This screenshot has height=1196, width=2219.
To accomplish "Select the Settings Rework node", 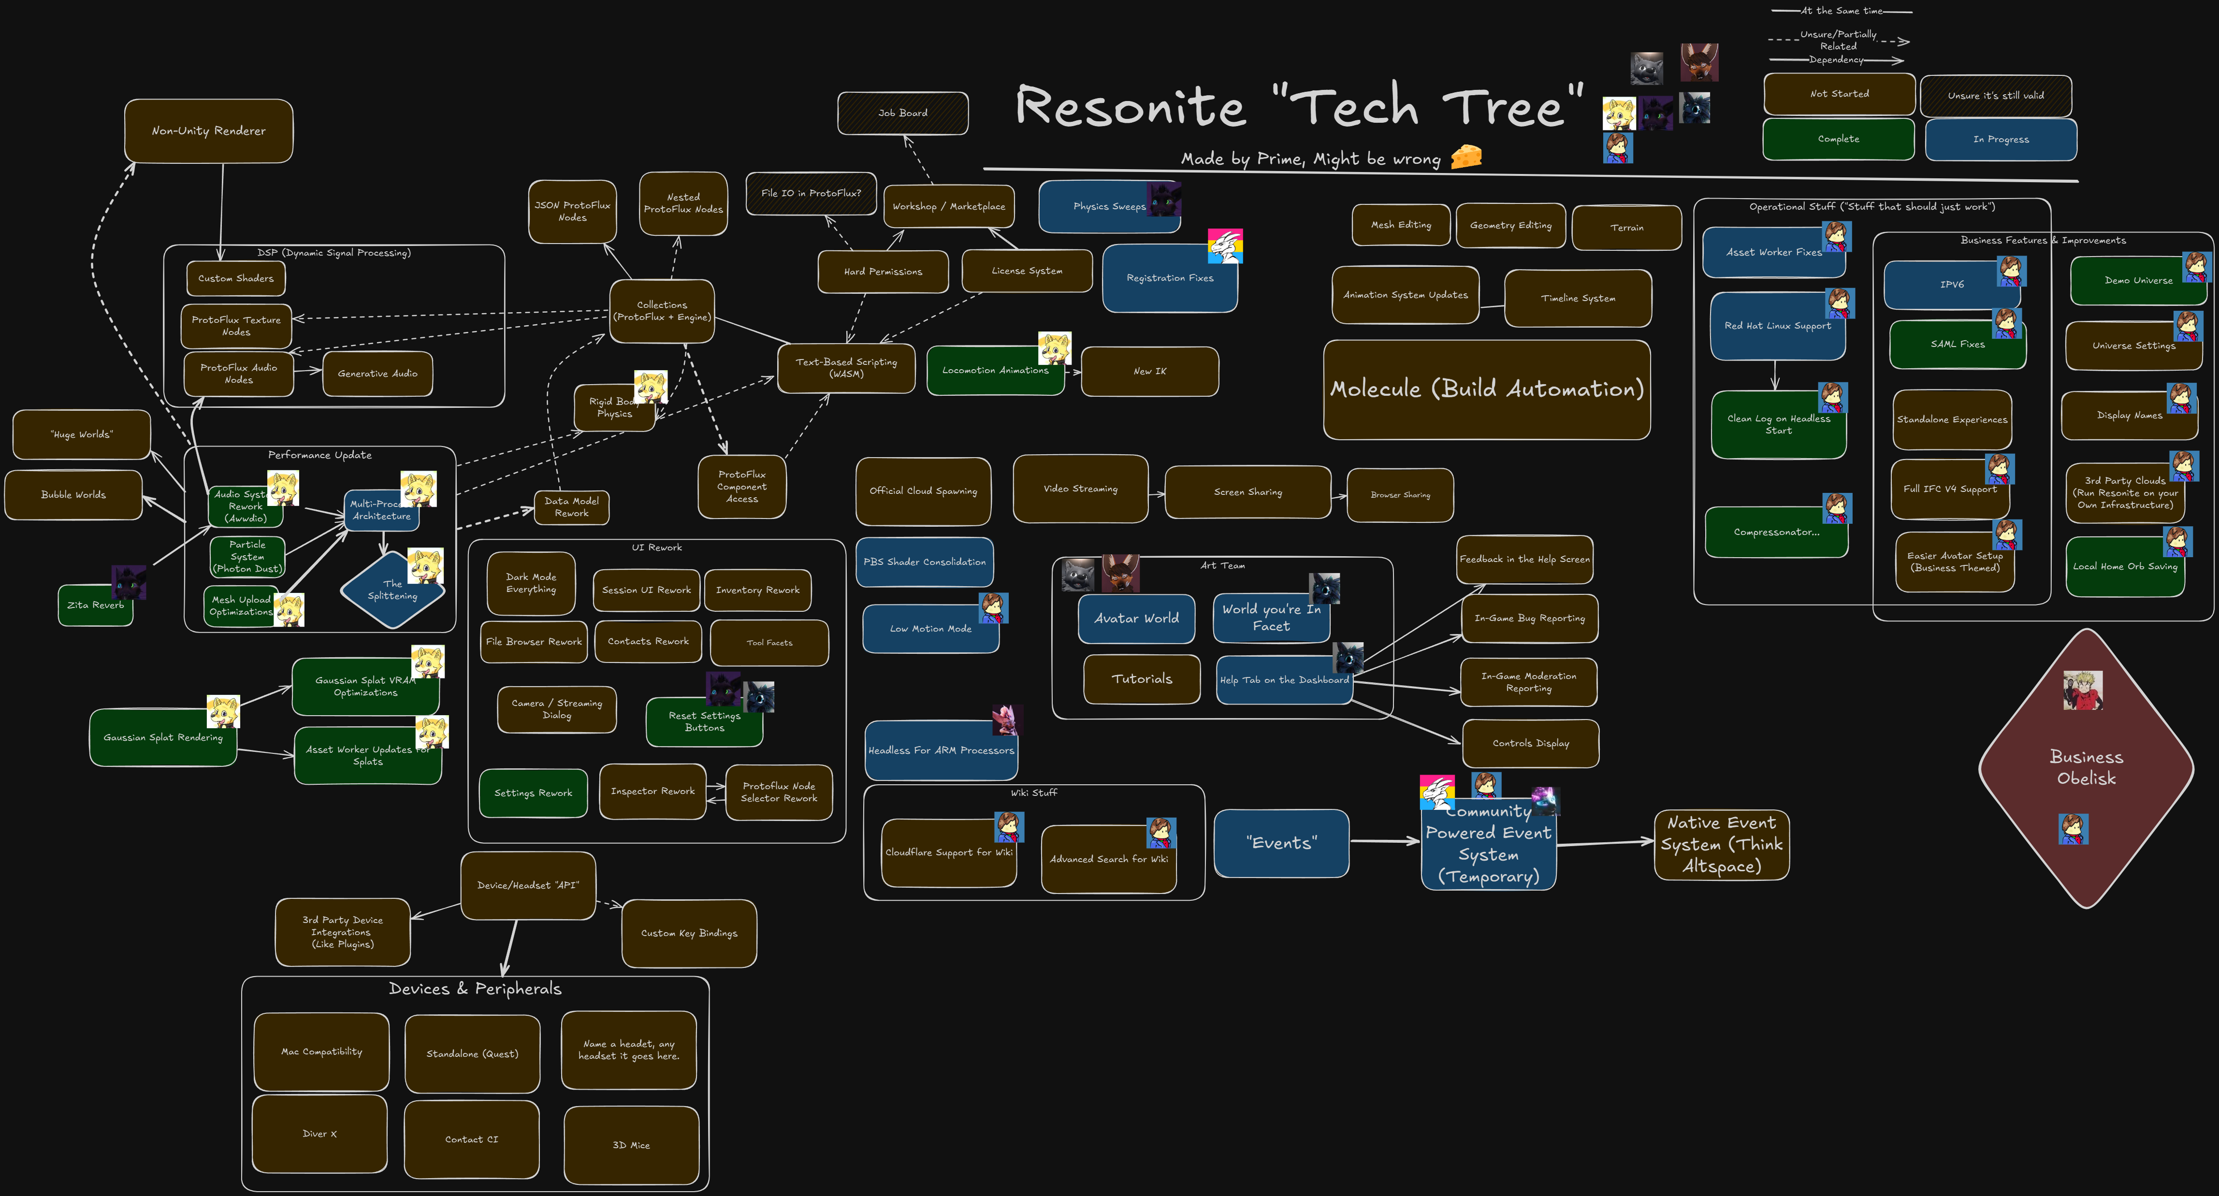I will (x=533, y=793).
